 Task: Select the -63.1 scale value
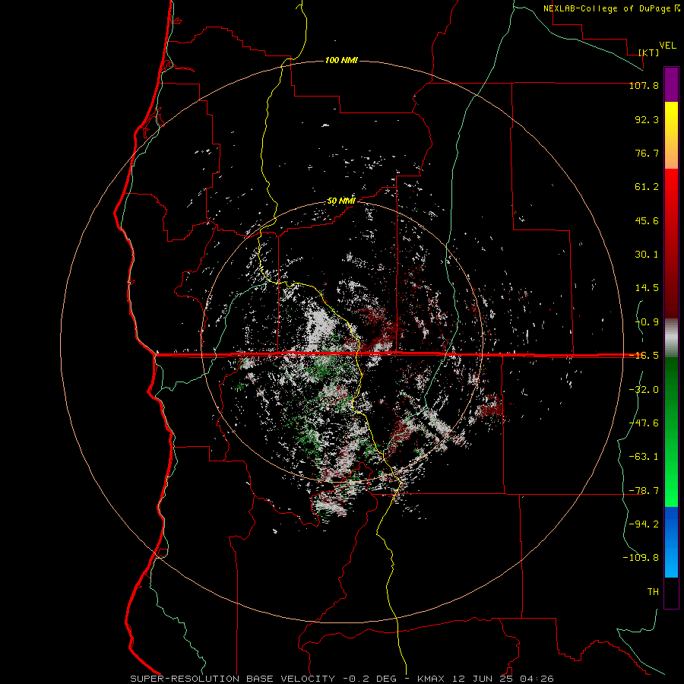(644, 457)
